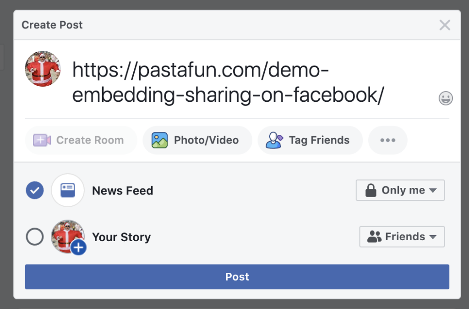Expand the Only me privacy dropdown arrow
469x309 pixels.
(433, 190)
